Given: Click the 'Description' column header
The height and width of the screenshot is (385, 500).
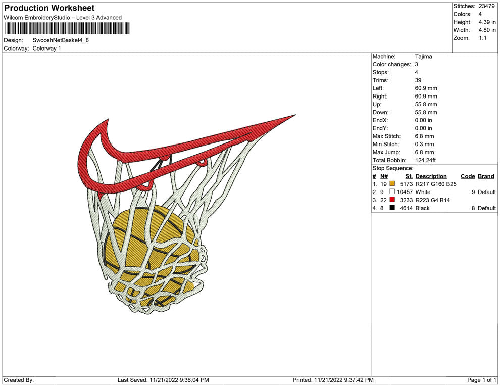Looking at the screenshot, I should pyautogui.click(x=431, y=176).
